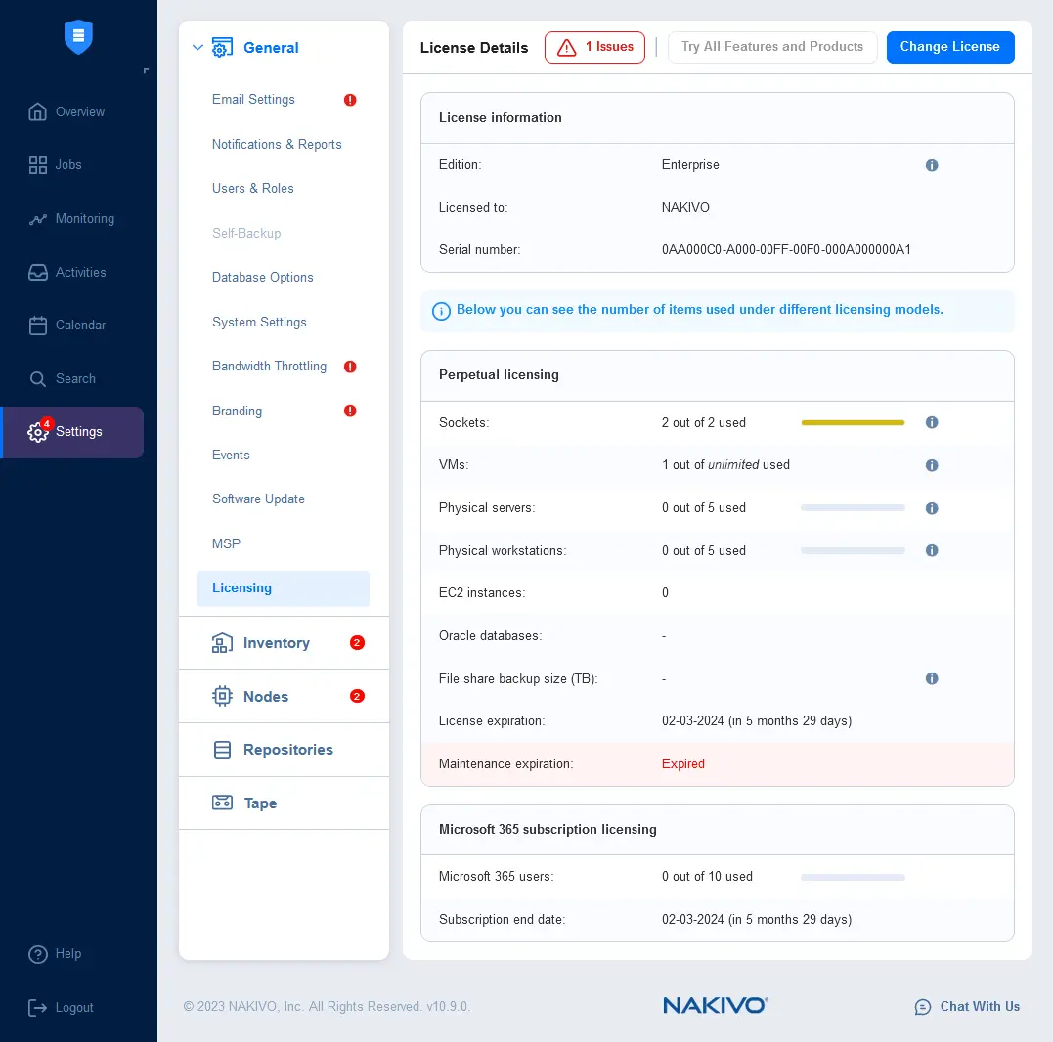Click the Inventory red badge showing 2
Image resolution: width=1053 pixels, height=1042 pixels.
(x=357, y=643)
